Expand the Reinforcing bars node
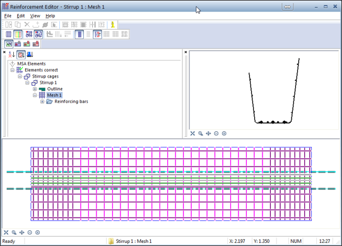This screenshot has height=246, width=342. pos(42,102)
